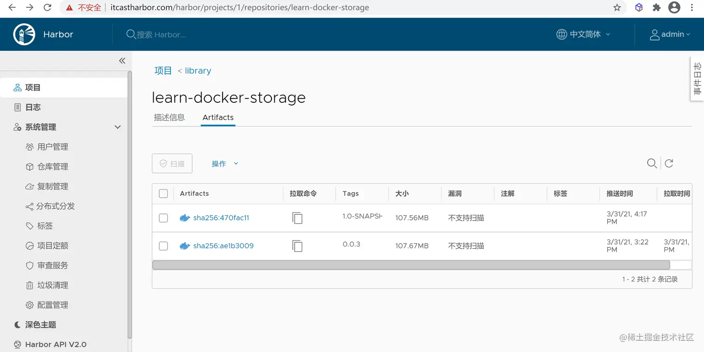Open artifact sha256:ae1b3009 details
704x352 pixels.
pyautogui.click(x=223, y=246)
